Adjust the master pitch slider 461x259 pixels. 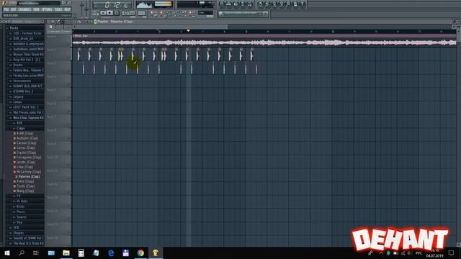click(x=86, y=9)
